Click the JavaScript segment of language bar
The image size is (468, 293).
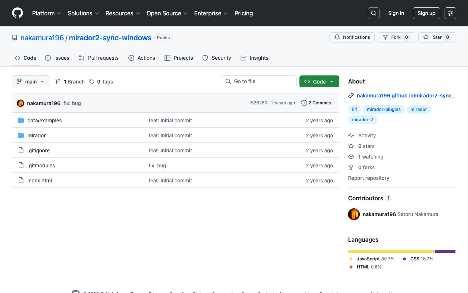(x=391, y=251)
